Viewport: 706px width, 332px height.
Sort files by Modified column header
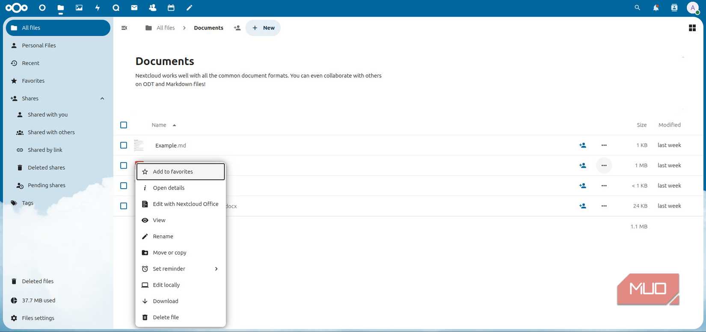670,125
